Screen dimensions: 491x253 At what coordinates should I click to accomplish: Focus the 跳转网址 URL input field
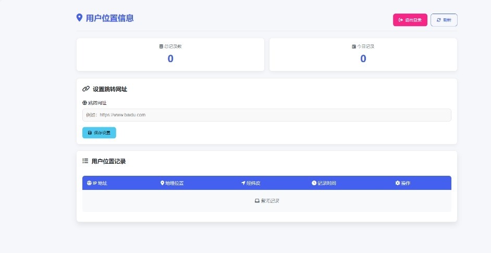(x=266, y=115)
